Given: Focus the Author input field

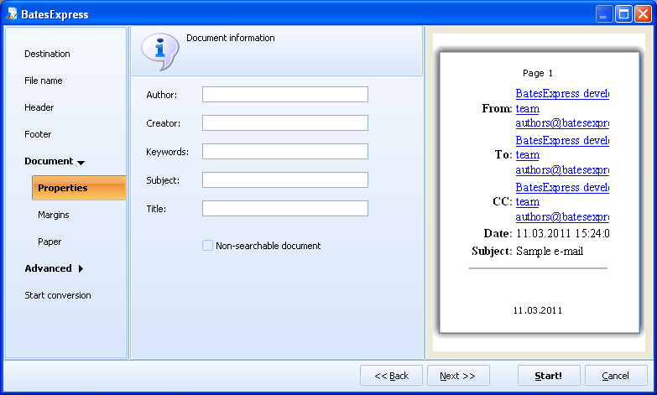Looking at the screenshot, I should point(285,94).
